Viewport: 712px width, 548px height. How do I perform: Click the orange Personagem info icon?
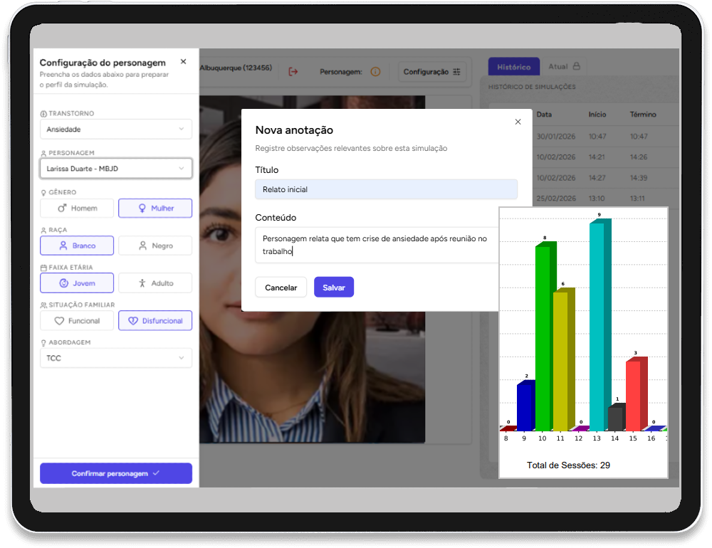pyautogui.click(x=375, y=72)
